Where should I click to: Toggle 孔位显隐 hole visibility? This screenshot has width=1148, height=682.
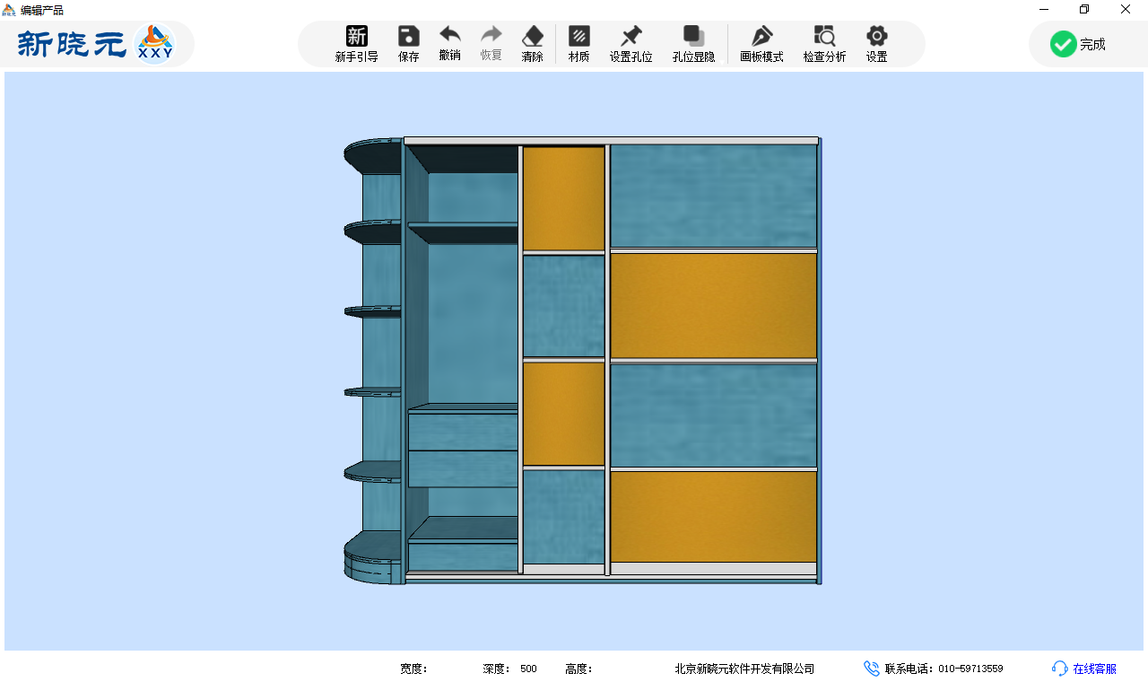pos(693,43)
